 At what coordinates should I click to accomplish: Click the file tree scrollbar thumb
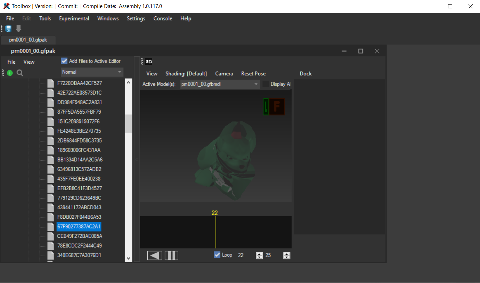click(128, 124)
